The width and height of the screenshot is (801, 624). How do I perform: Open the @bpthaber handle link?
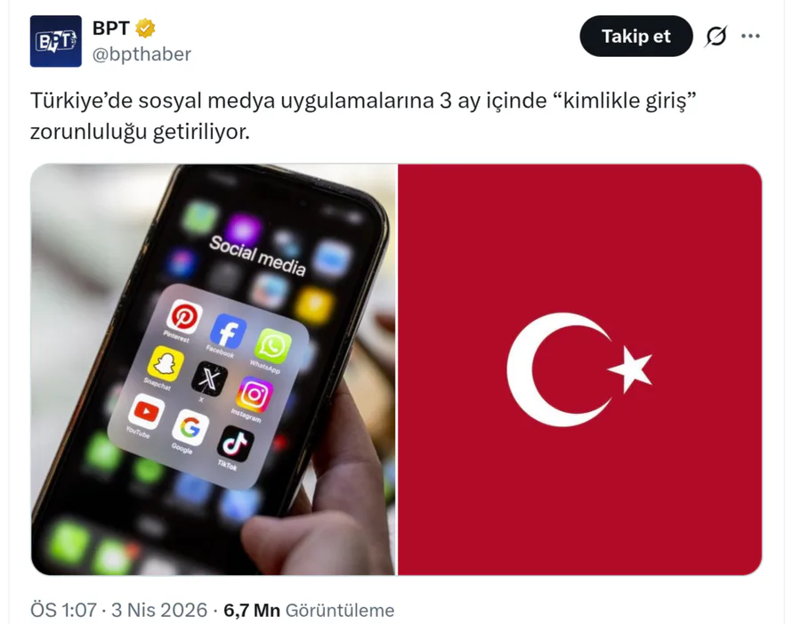pos(142,54)
